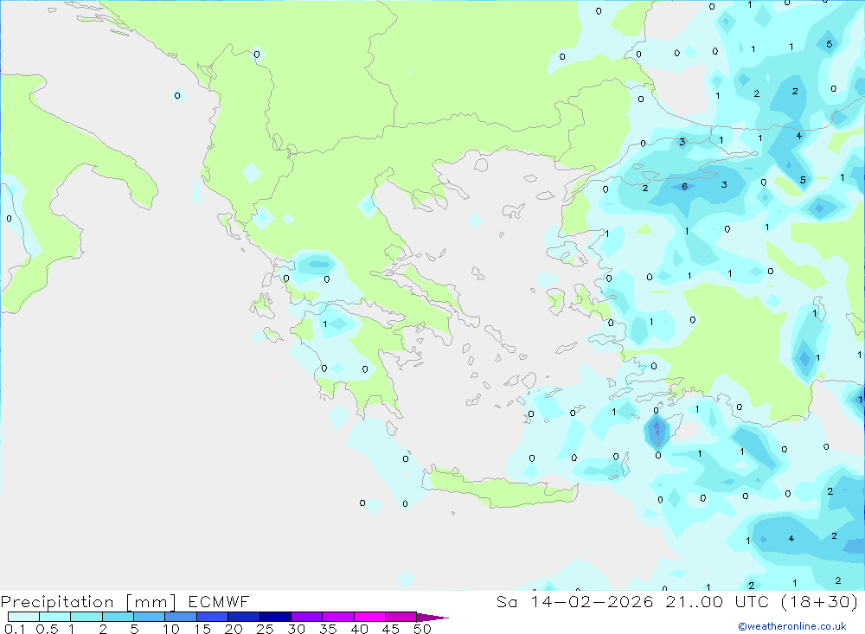This screenshot has height=634, width=865.
Task: Click the 0.1–0.5 mm legend color swatch
Action: click(23, 617)
